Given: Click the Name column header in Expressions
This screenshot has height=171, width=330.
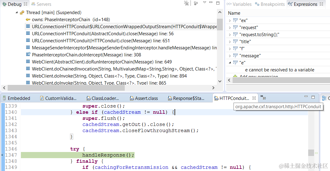Looking at the screenshot, I should point(234,13).
